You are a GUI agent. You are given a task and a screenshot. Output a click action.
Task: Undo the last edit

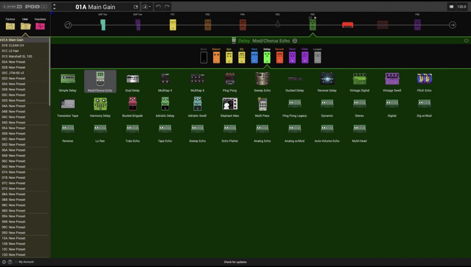[x=157, y=7]
